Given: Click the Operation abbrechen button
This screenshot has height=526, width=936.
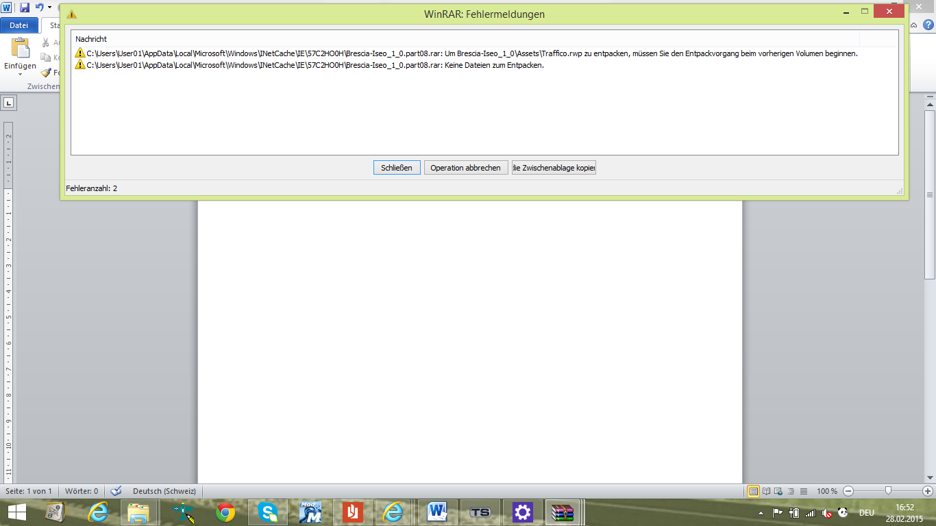Looking at the screenshot, I should pyautogui.click(x=465, y=168).
